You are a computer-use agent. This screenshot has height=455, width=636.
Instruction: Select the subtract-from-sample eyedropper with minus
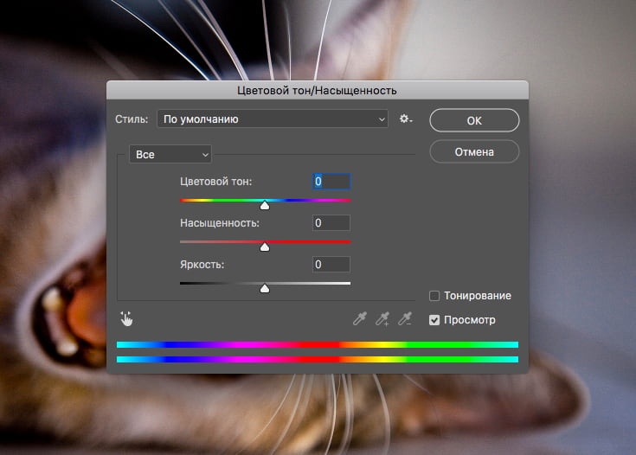pos(404,319)
